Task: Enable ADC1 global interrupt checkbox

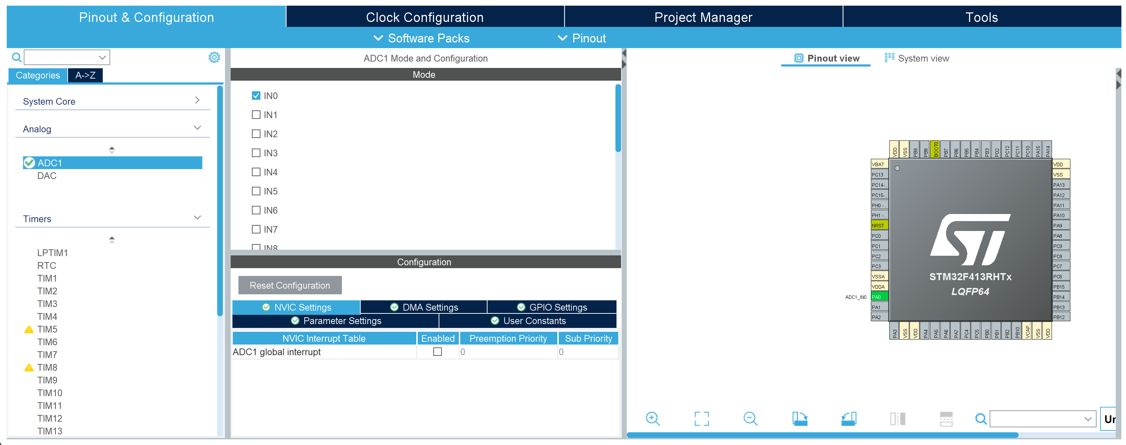Action: tap(437, 352)
